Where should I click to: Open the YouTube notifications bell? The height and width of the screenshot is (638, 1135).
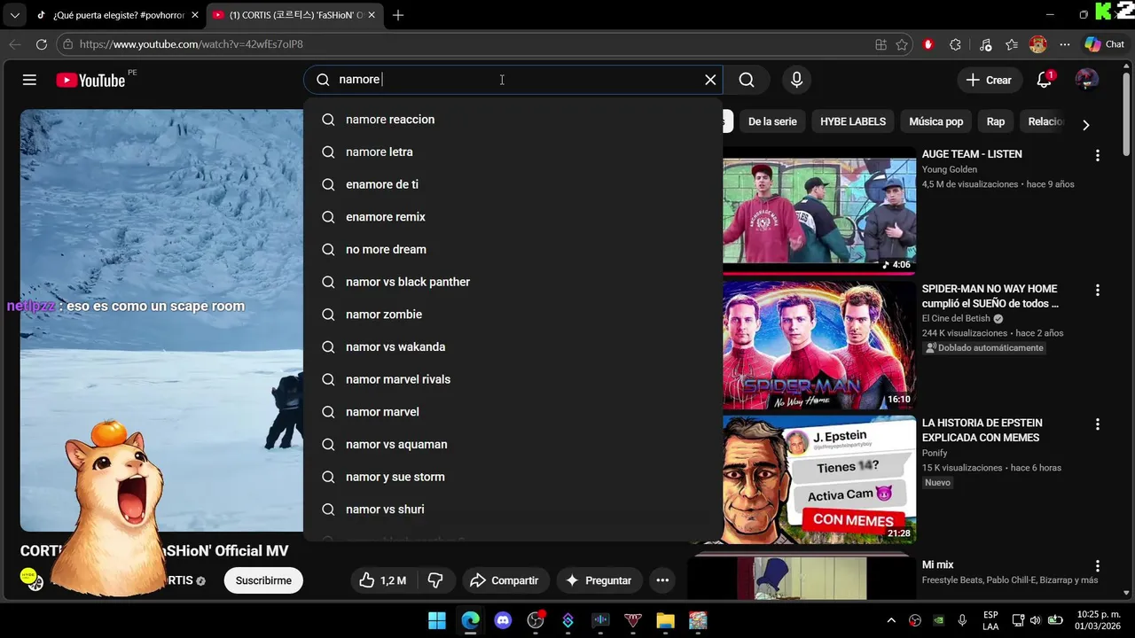tap(1045, 80)
